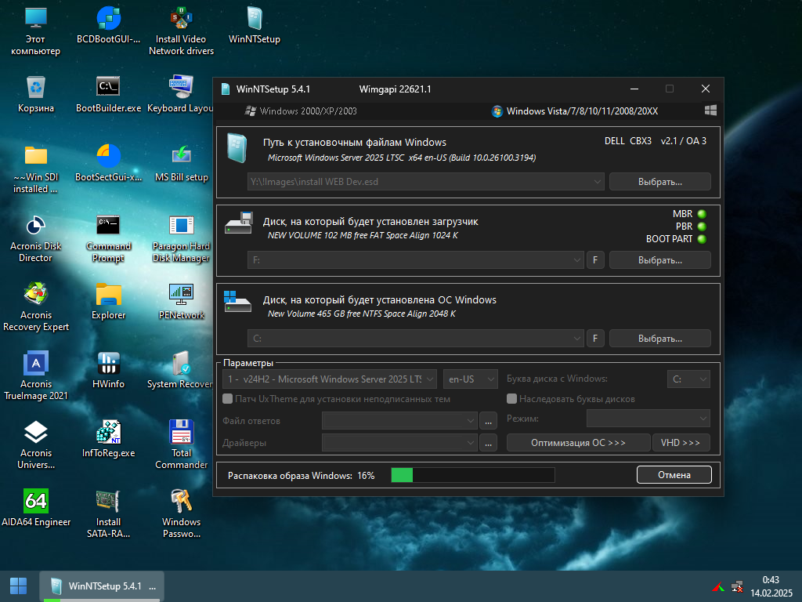Select InfToReg.exe on the desktop

point(108,439)
